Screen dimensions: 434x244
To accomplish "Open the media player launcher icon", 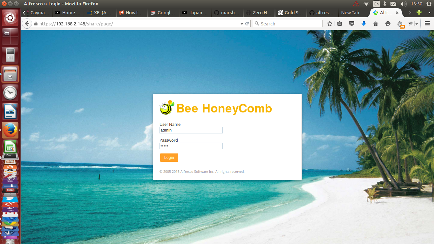I will pos(10,55).
